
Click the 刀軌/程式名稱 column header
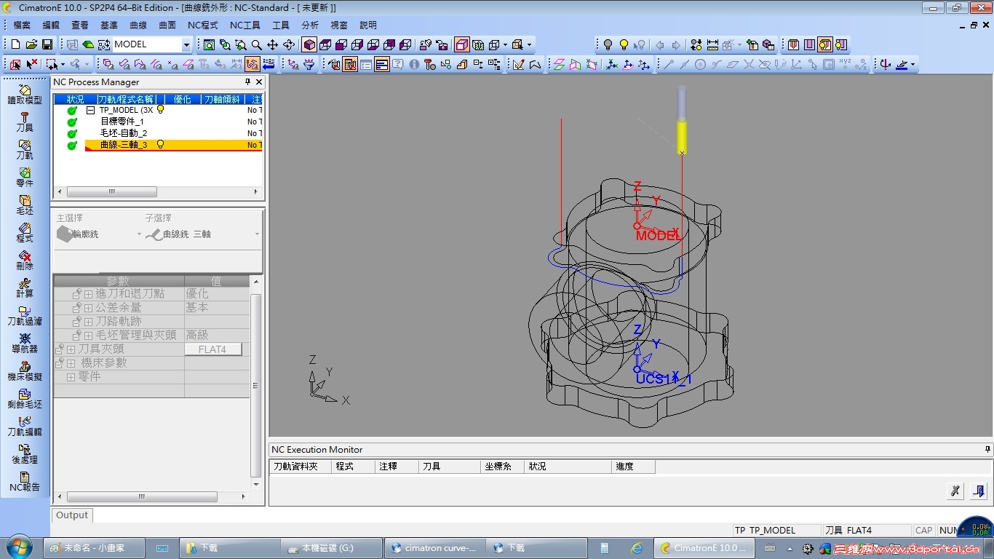[x=126, y=99]
